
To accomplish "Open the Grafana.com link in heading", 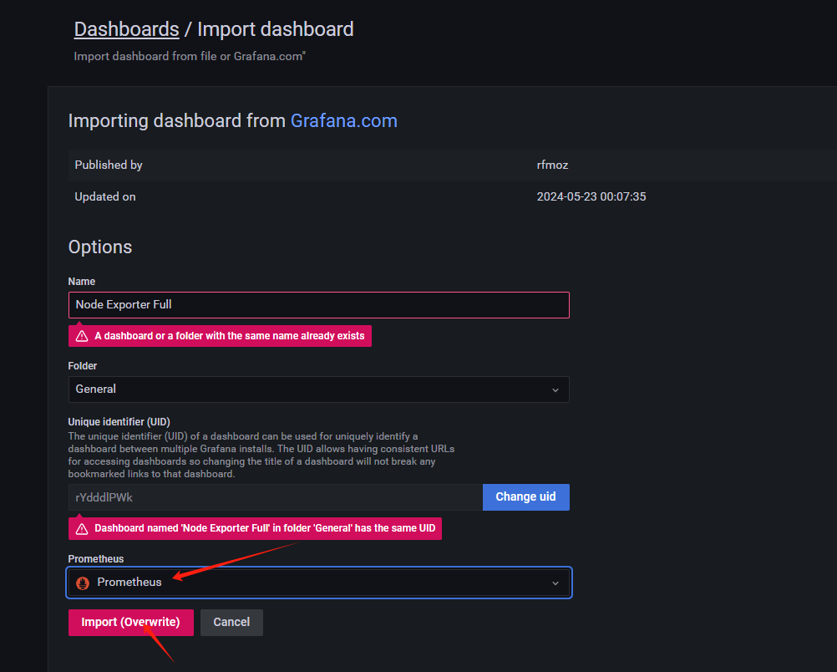I will coord(344,120).
